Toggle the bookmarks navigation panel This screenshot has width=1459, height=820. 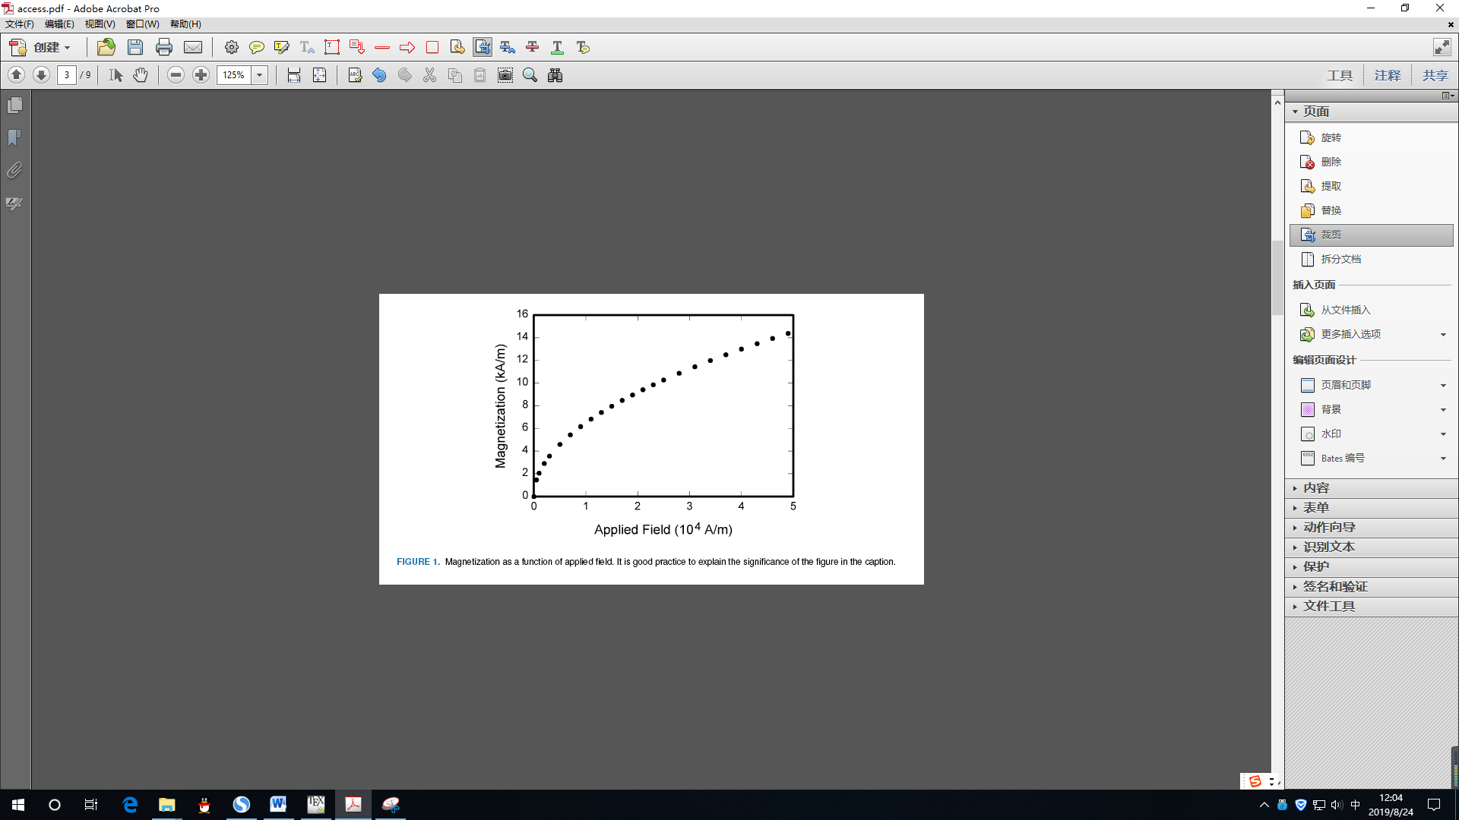14,137
